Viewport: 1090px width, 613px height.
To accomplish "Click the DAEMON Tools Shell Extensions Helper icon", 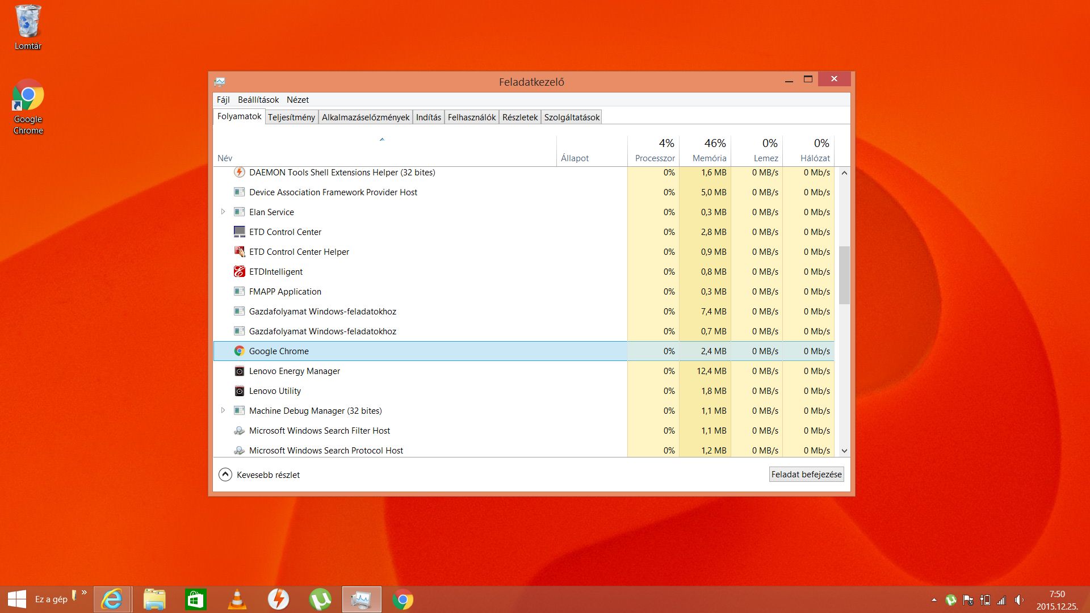I will [240, 173].
